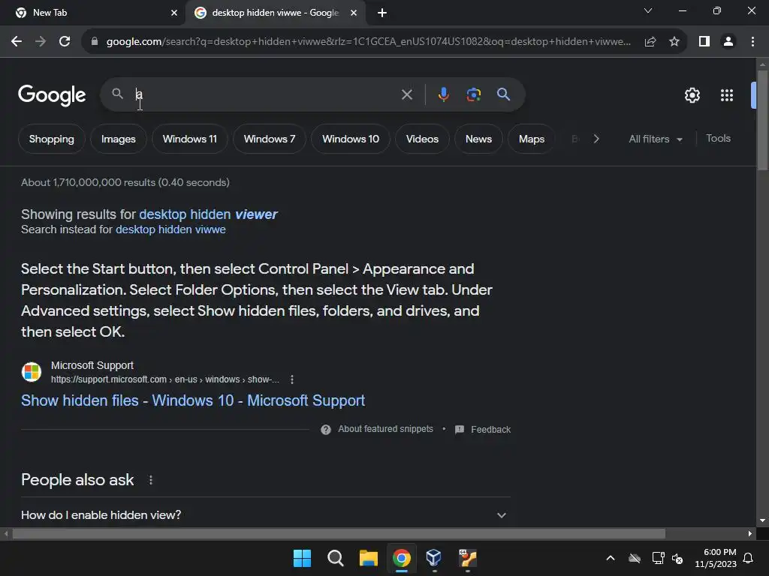Filter results by Maps

(x=532, y=139)
